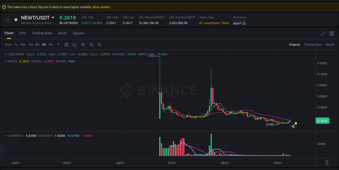Click the target/settings hexagon icon on chart toolbar

[99, 45]
